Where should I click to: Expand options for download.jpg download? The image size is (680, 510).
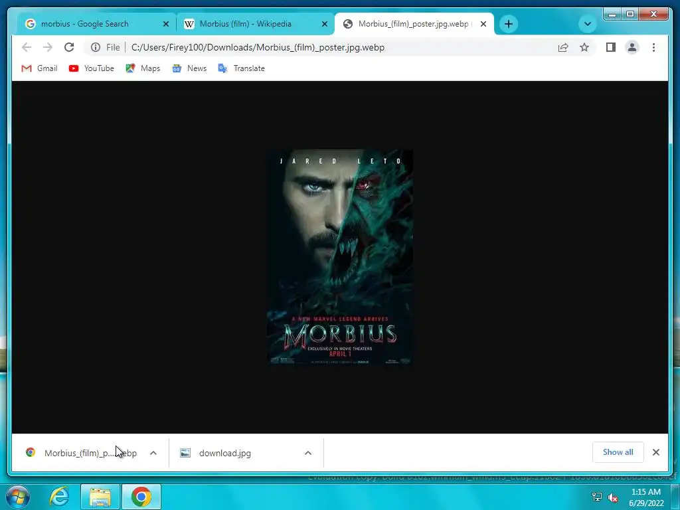pyautogui.click(x=308, y=453)
